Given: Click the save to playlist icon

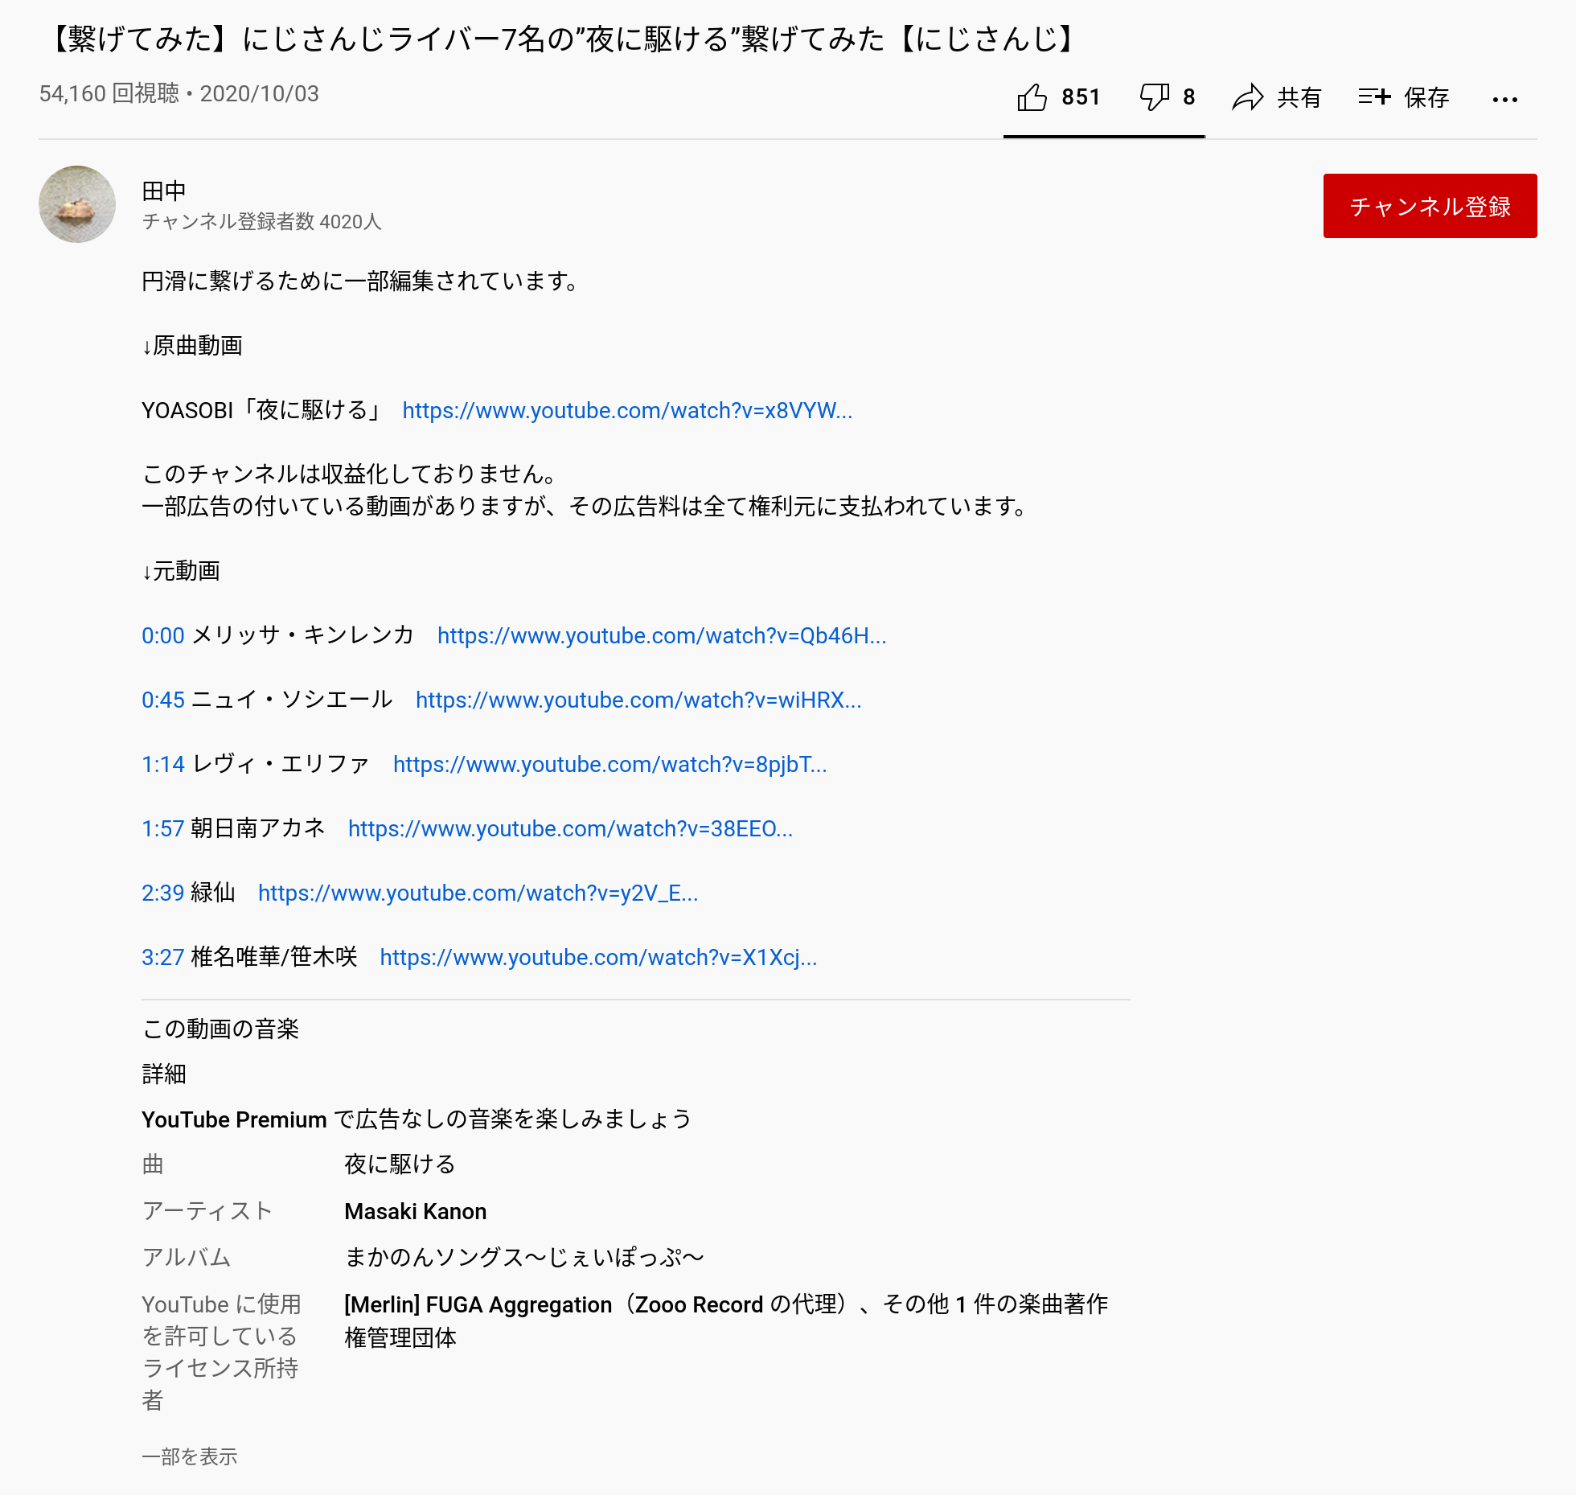Looking at the screenshot, I should pos(1374,97).
